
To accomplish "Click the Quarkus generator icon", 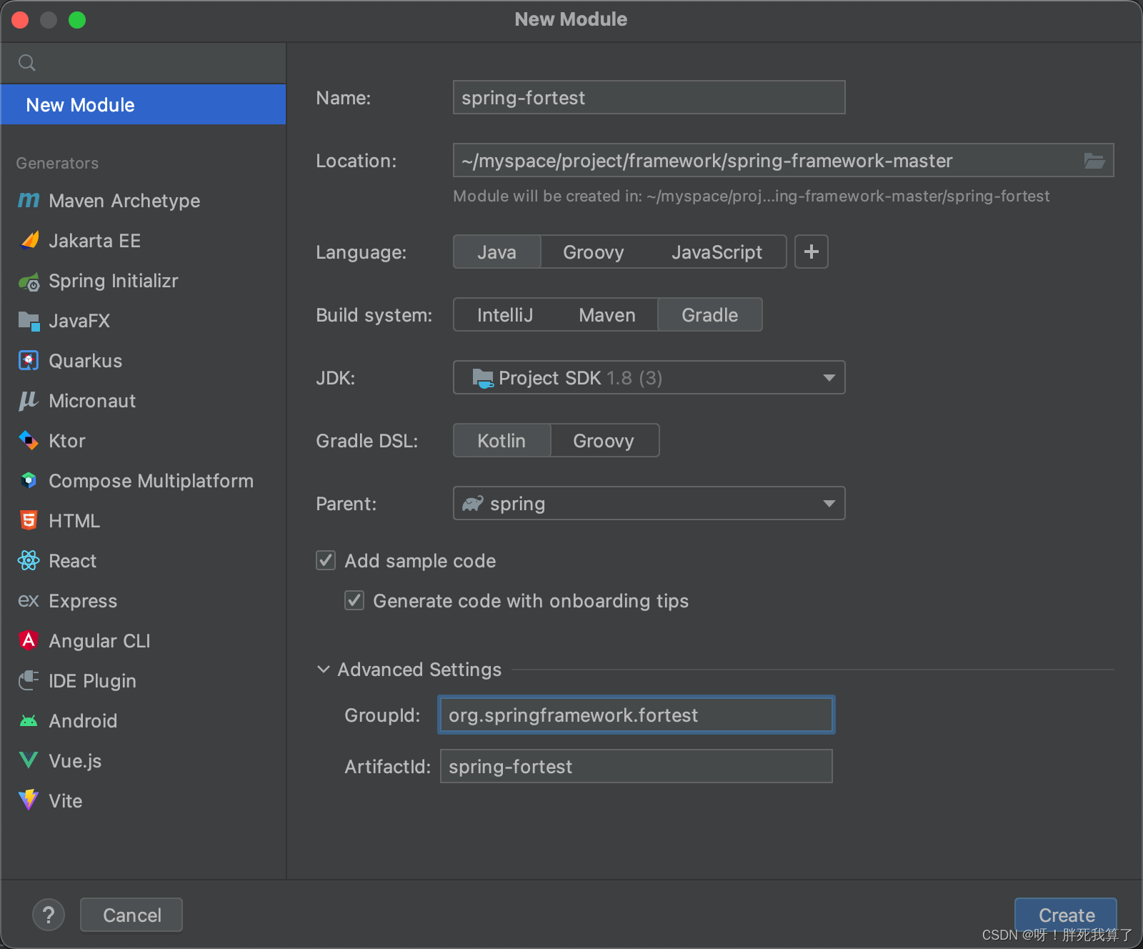I will click(29, 361).
